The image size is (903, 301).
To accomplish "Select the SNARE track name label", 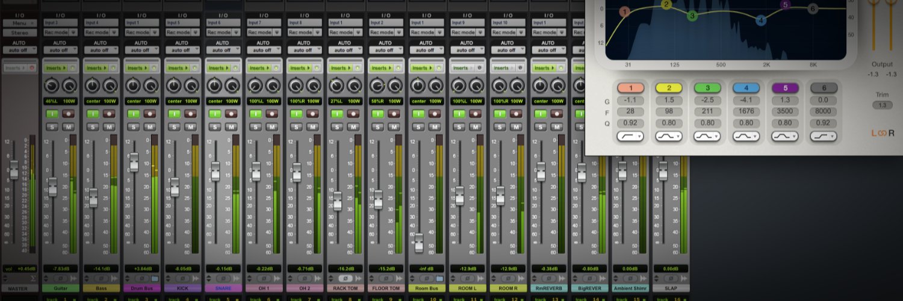I will (x=223, y=288).
